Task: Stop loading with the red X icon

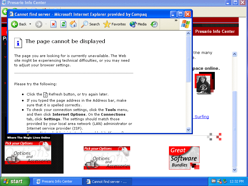Action: [x=53, y=24]
